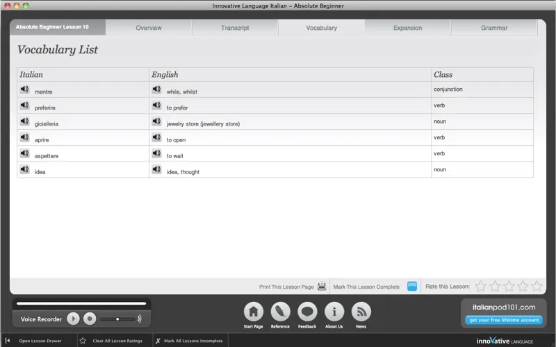This screenshot has width=556, height=347.
Task: Adjust the Voice Recorder volume slider
Action: click(x=117, y=319)
